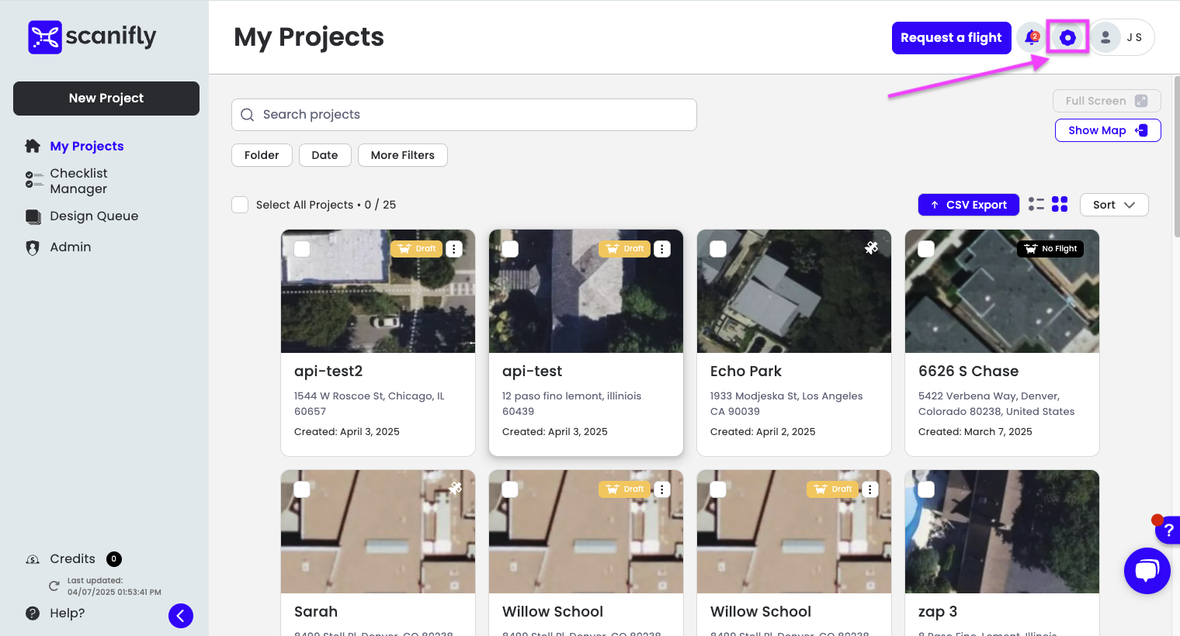Select the first Willow School checkbox
Screen dimensions: 1180x636
click(x=510, y=489)
